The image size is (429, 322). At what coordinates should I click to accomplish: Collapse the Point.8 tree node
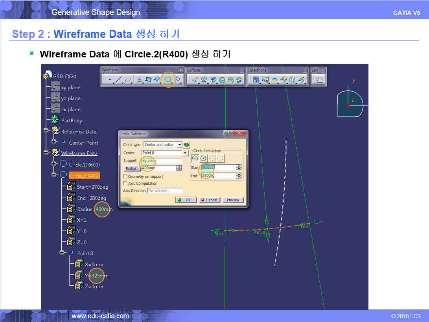click(62, 253)
